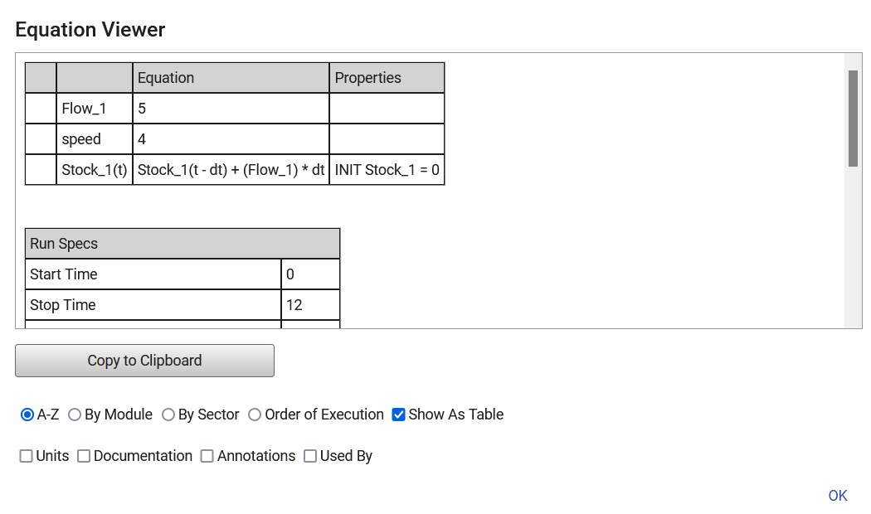The image size is (871, 514).
Task: Click the Equation column header
Action: coord(231,78)
